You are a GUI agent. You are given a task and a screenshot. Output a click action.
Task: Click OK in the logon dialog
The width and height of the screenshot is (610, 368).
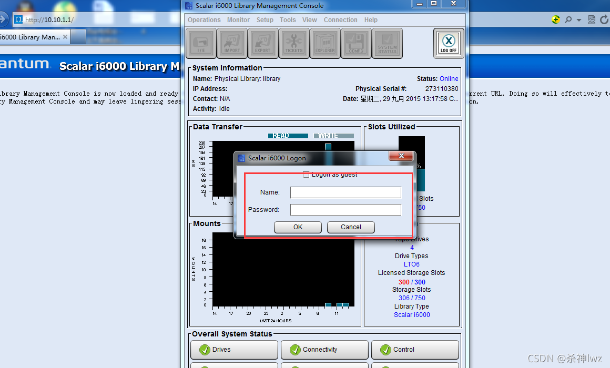(298, 227)
